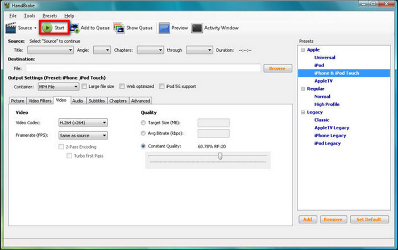The width and height of the screenshot is (398, 250).
Task: Select the High Profile preset
Action: click(x=327, y=104)
